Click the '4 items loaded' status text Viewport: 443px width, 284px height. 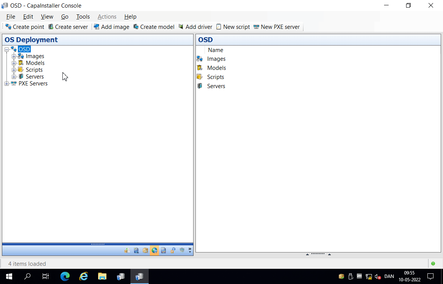point(27,264)
